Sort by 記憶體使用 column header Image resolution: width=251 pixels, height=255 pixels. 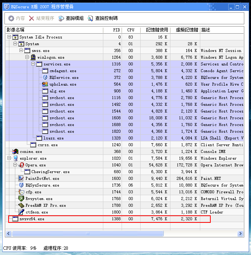point(155,30)
